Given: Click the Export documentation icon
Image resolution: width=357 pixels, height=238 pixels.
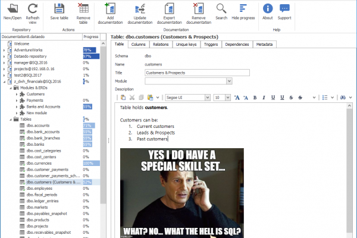Looking at the screenshot, I should click(173, 9).
